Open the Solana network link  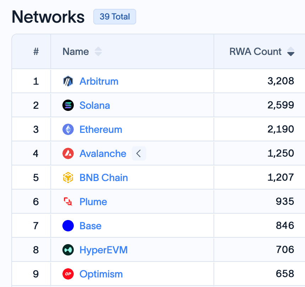pyautogui.click(x=95, y=105)
